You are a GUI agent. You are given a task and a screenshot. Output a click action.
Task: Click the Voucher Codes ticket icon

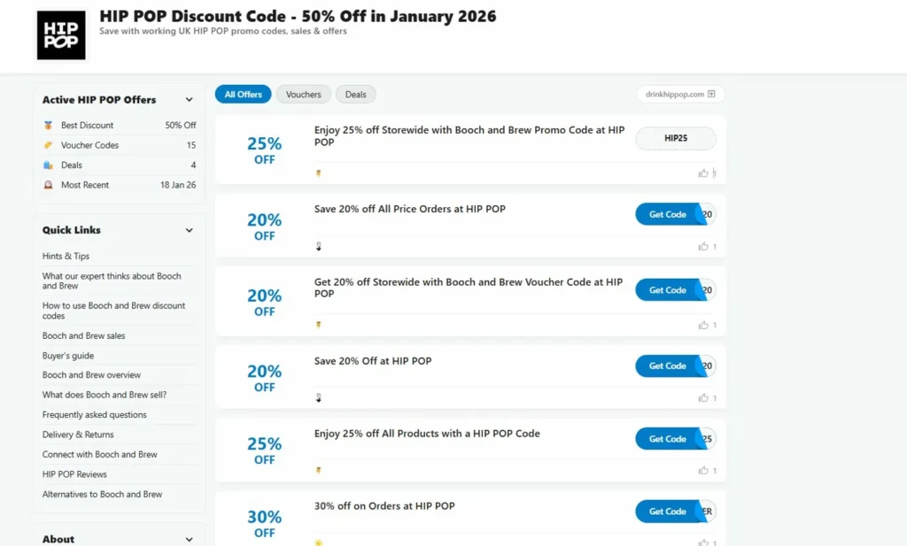pyautogui.click(x=49, y=145)
